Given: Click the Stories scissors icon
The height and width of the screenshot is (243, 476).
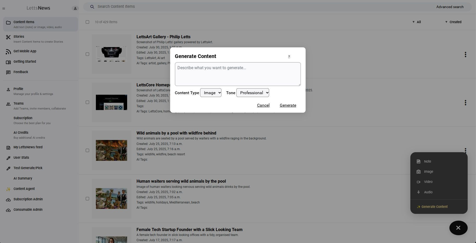Looking at the screenshot, I should [x=8, y=37].
